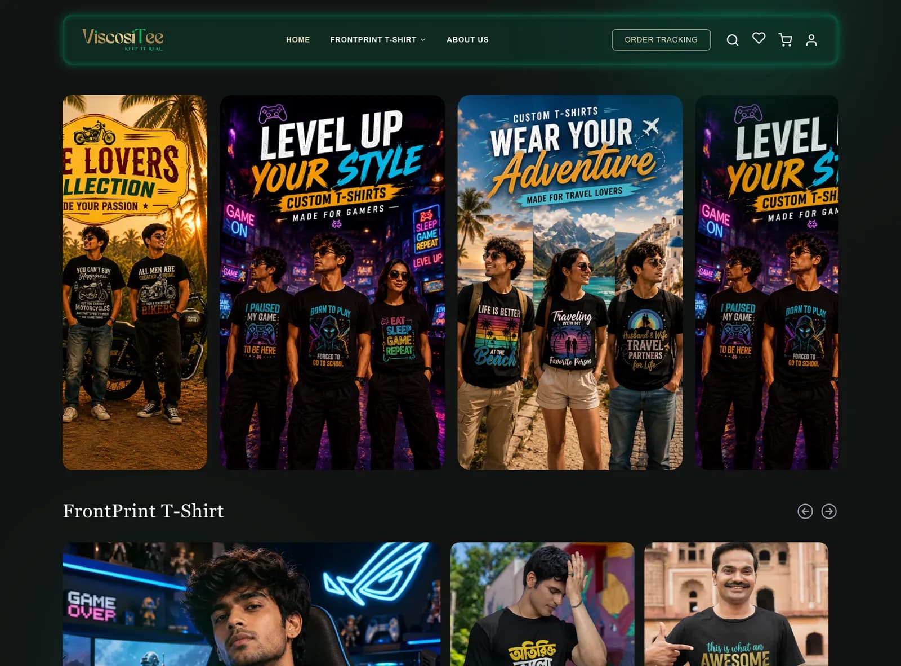Image resolution: width=901 pixels, height=666 pixels.
Task: Open the search icon in header
Action: (732, 40)
